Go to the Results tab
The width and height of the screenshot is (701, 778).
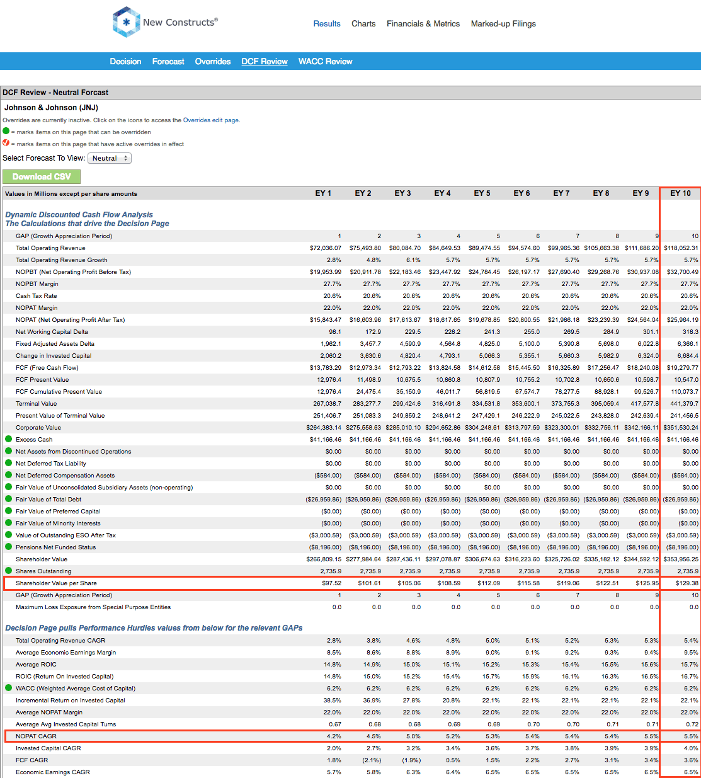click(327, 24)
